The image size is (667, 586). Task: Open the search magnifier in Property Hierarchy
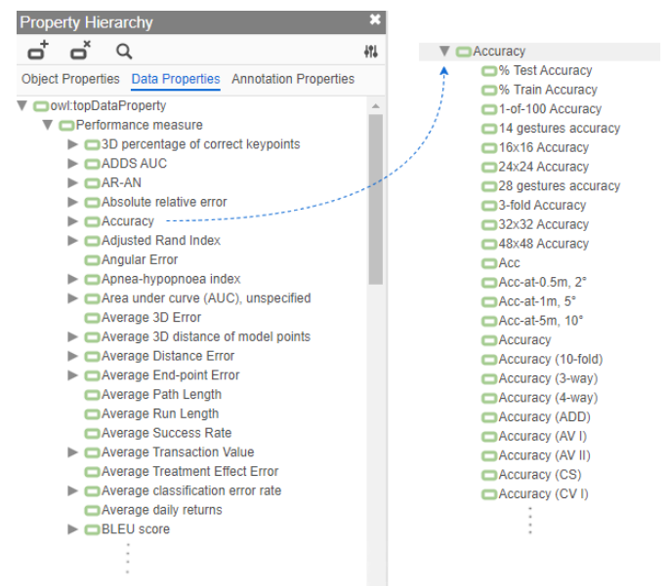pyautogui.click(x=124, y=52)
